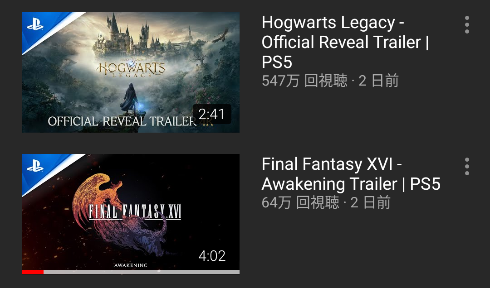490x288 pixels.
Task: Click PlayStation logo on Hogwarts Legacy thumbnail
Action: coord(35,25)
